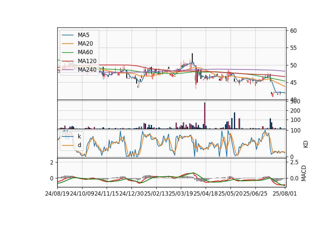Click the MACD right axis value 2.5
318x228 pixels.
tap(294, 162)
